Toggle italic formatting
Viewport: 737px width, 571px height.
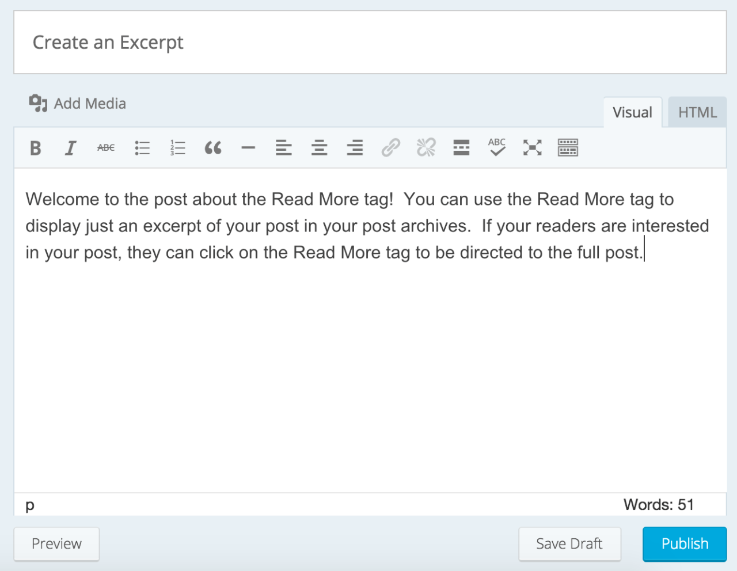click(71, 148)
